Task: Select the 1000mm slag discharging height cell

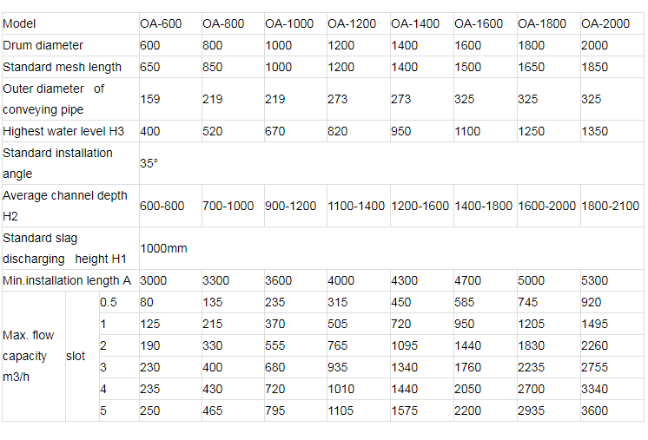Action: 391,248
